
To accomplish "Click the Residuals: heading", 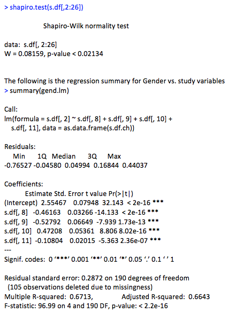I will 20,147.
